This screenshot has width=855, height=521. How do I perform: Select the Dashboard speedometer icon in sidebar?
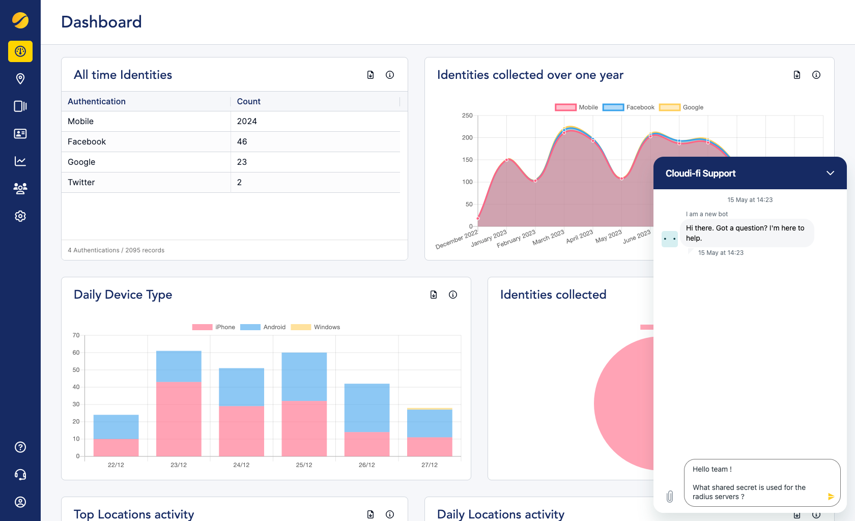[x=20, y=51]
